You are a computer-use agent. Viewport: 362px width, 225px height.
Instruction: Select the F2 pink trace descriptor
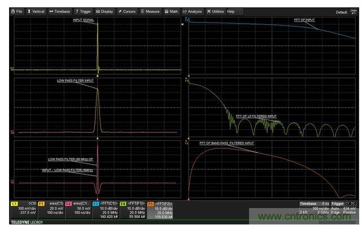click(78, 210)
